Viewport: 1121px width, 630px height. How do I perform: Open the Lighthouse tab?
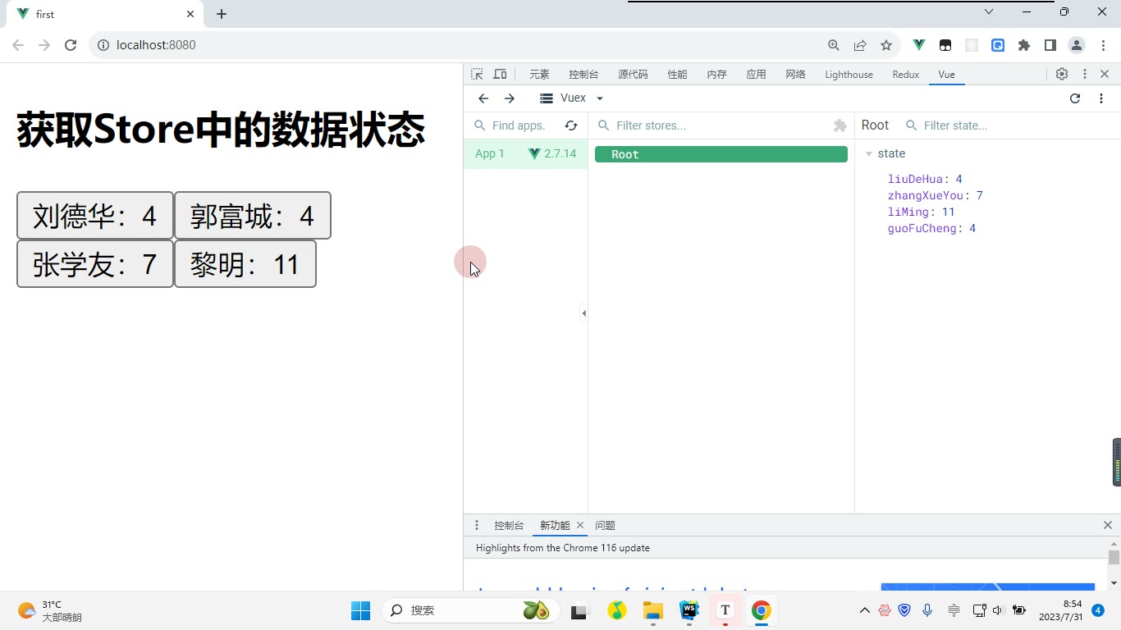849,74
